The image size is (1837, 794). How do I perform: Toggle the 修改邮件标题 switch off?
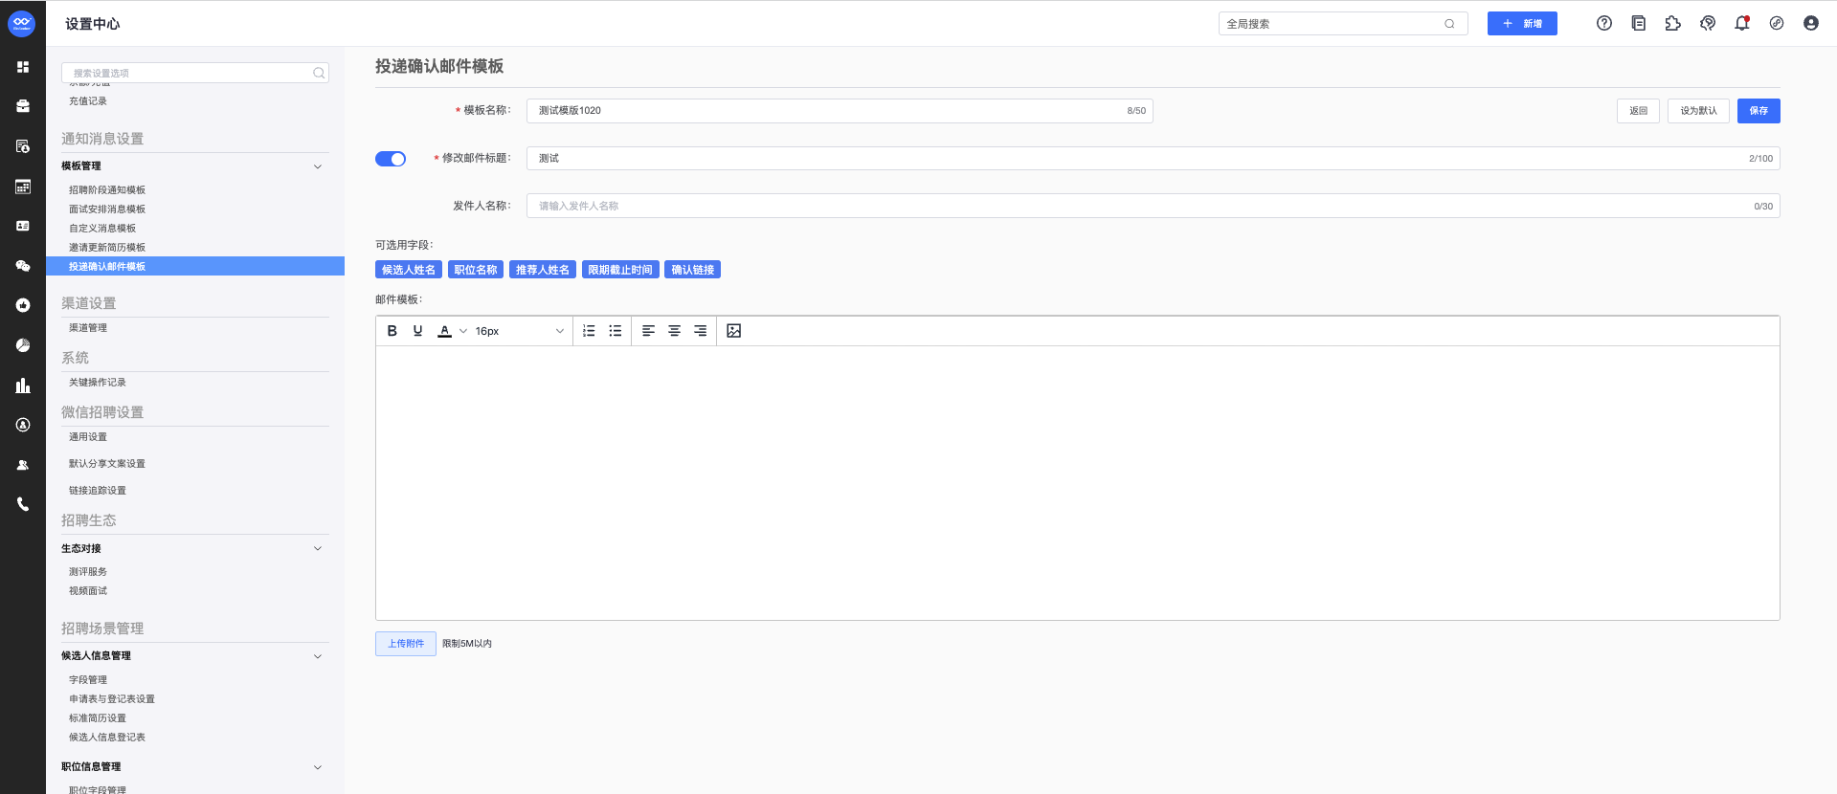pos(391,159)
